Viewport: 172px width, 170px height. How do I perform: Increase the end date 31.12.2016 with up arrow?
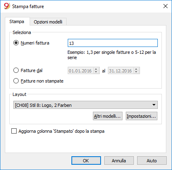point(136,69)
